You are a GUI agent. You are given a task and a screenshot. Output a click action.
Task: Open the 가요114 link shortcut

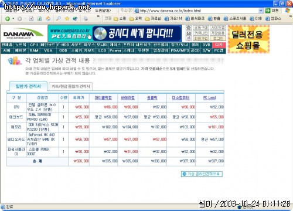(x=173, y=19)
